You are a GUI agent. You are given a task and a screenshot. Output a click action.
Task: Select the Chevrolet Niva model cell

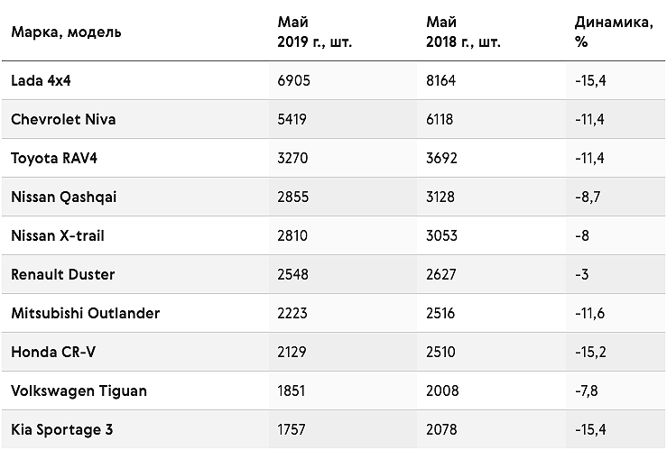click(x=63, y=119)
